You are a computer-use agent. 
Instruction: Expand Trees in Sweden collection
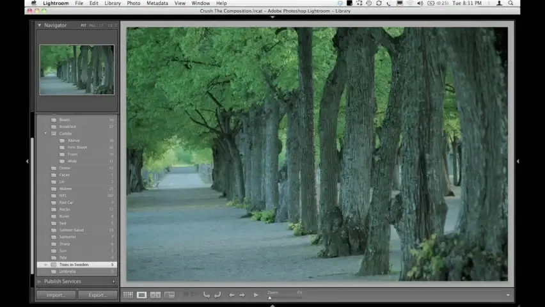pyautogui.click(x=45, y=265)
